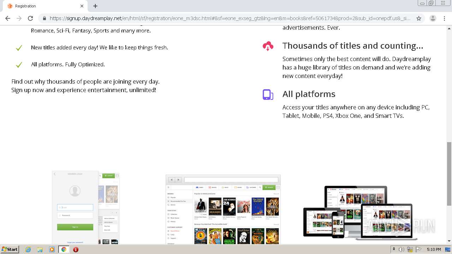The width and height of the screenshot is (452, 254).
Task: Click text 'New titles added every day!'
Action: [64, 47]
